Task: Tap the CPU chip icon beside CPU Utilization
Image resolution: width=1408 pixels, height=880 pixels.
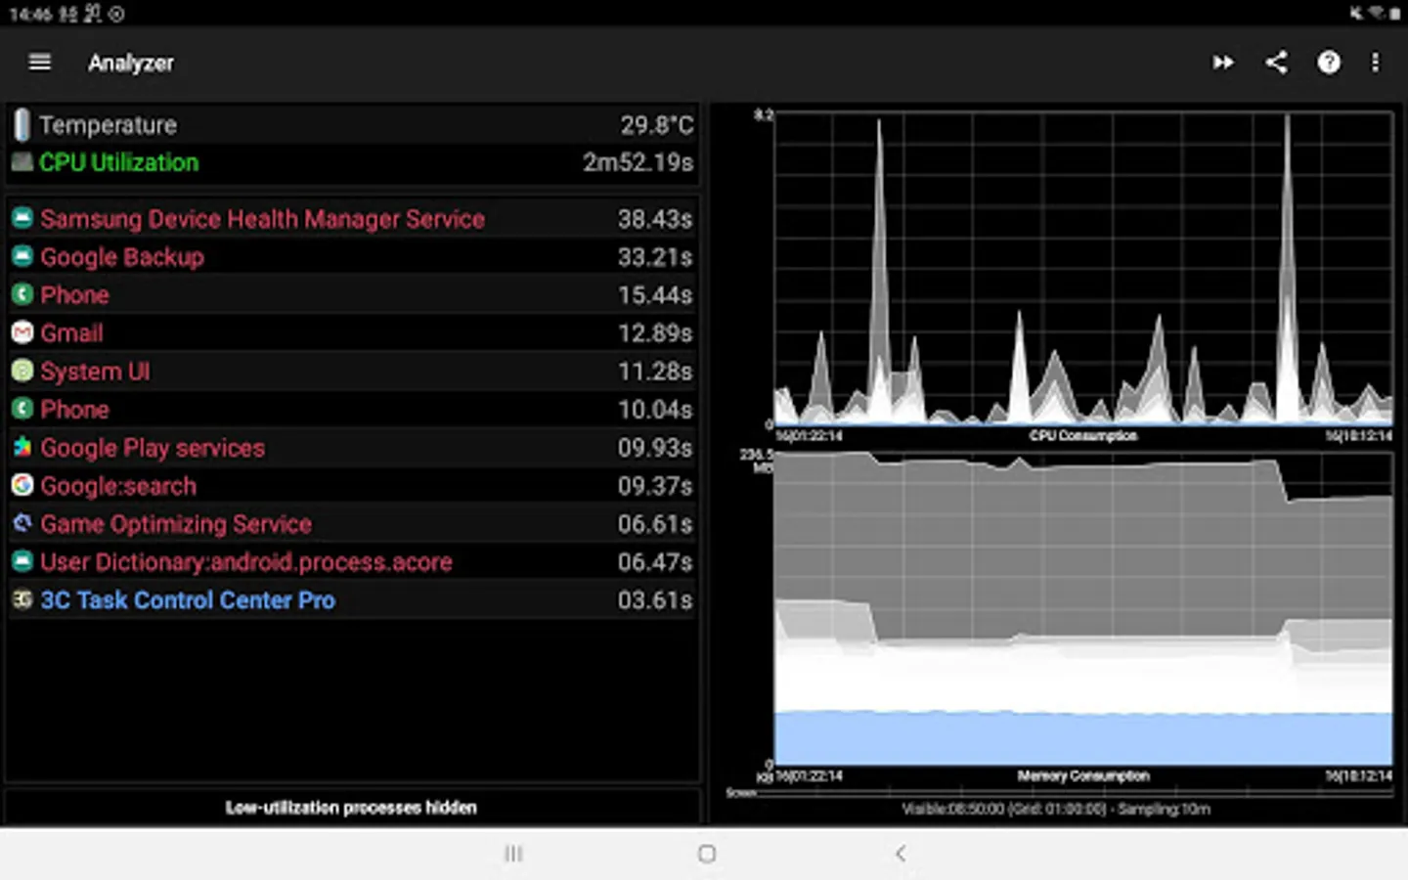Action: tap(22, 162)
